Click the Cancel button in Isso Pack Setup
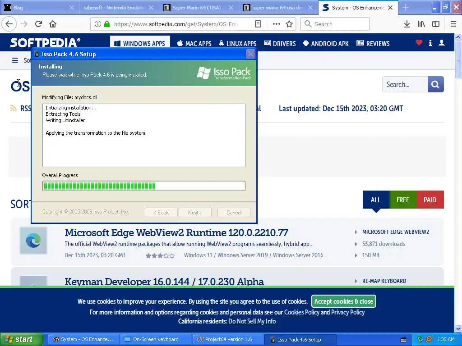 tap(234, 213)
